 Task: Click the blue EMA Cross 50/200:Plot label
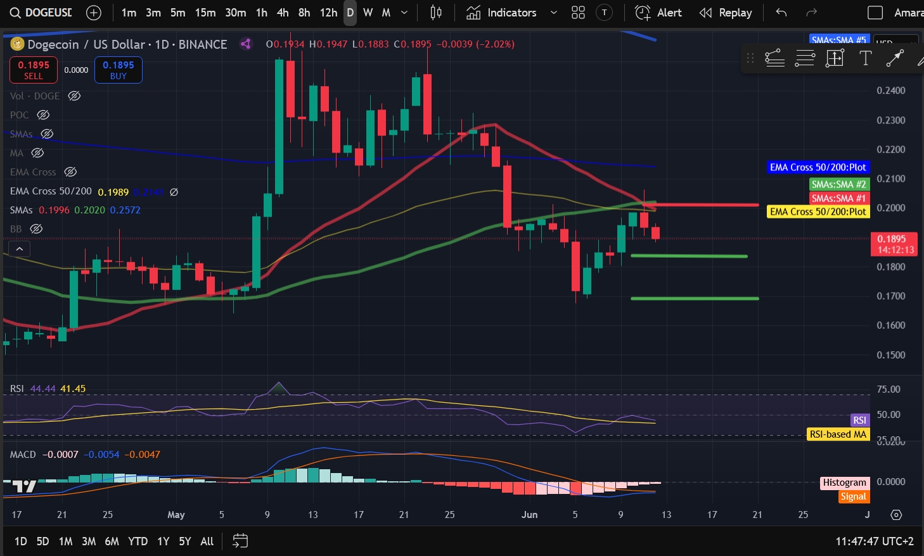click(x=818, y=167)
